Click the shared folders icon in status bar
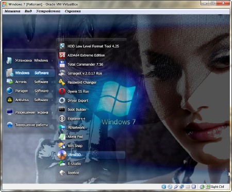 [188, 187]
